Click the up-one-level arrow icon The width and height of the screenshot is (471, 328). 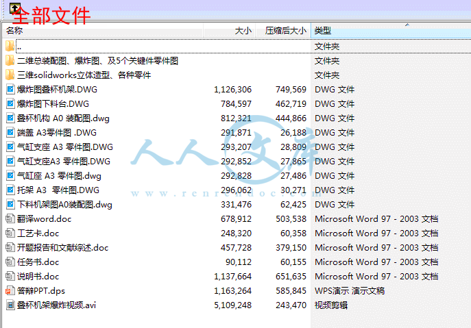(x=15, y=8)
